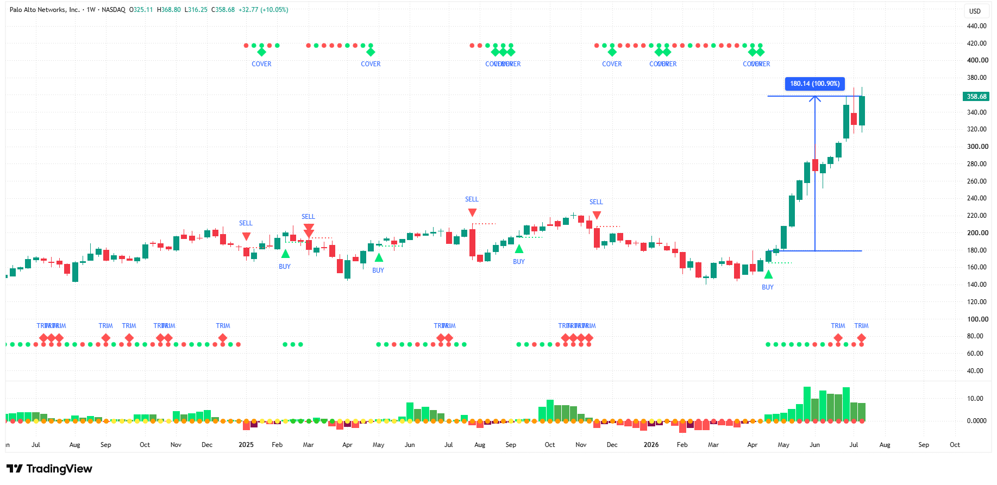Click the 40.00 price axis label

pos(975,371)
